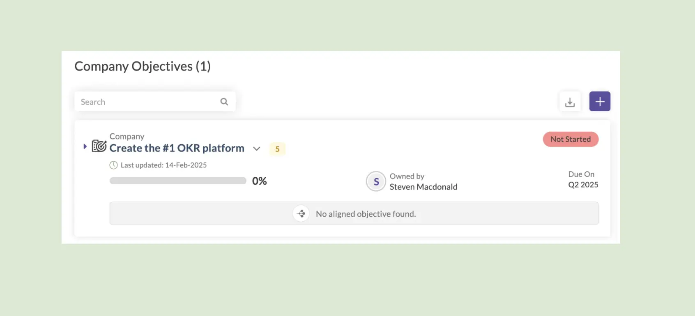Click the export/download icon
This screenshot has width=695, height=316.
(x=570, y=101)
